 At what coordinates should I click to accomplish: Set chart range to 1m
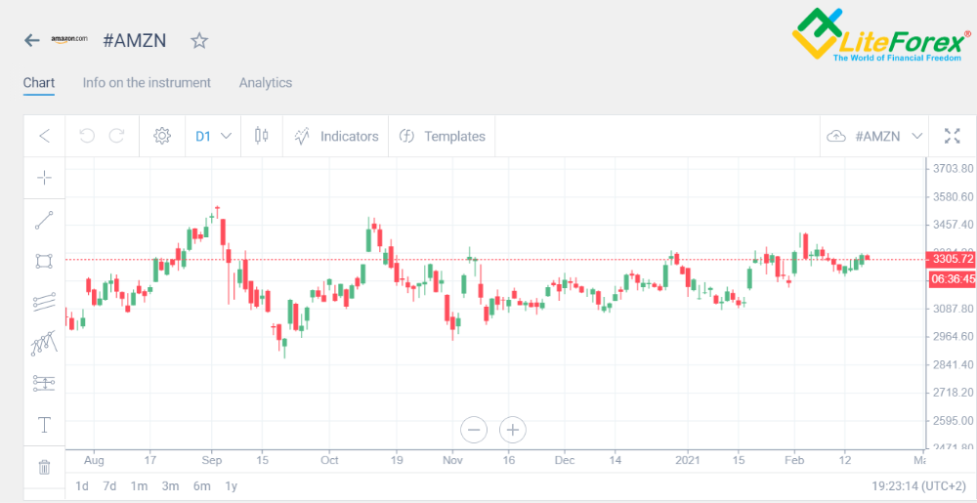[x=140, y=486]
